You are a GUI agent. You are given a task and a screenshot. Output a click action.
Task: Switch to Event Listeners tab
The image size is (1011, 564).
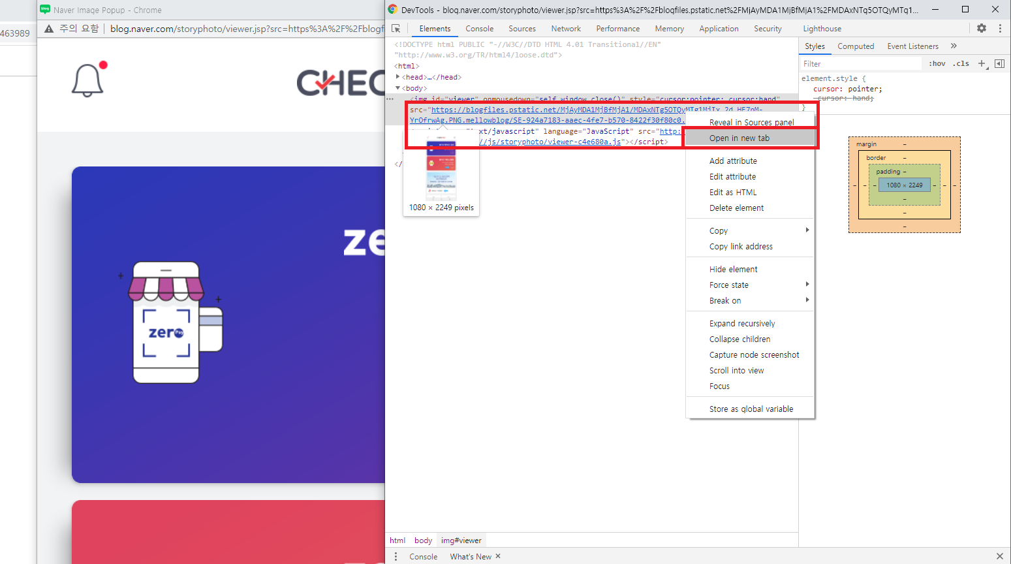(912, 46)
